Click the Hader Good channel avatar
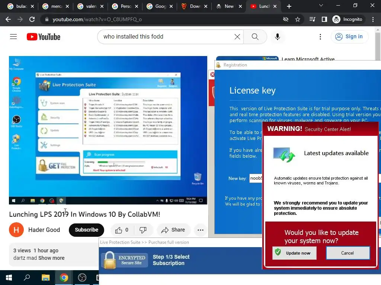 pyautogui.click(x=16, y=229)
